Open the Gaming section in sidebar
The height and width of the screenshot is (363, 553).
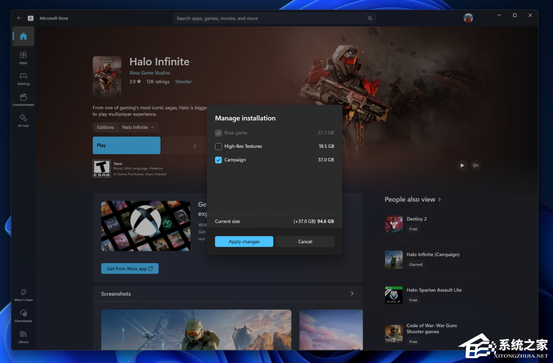coord(23,79)
